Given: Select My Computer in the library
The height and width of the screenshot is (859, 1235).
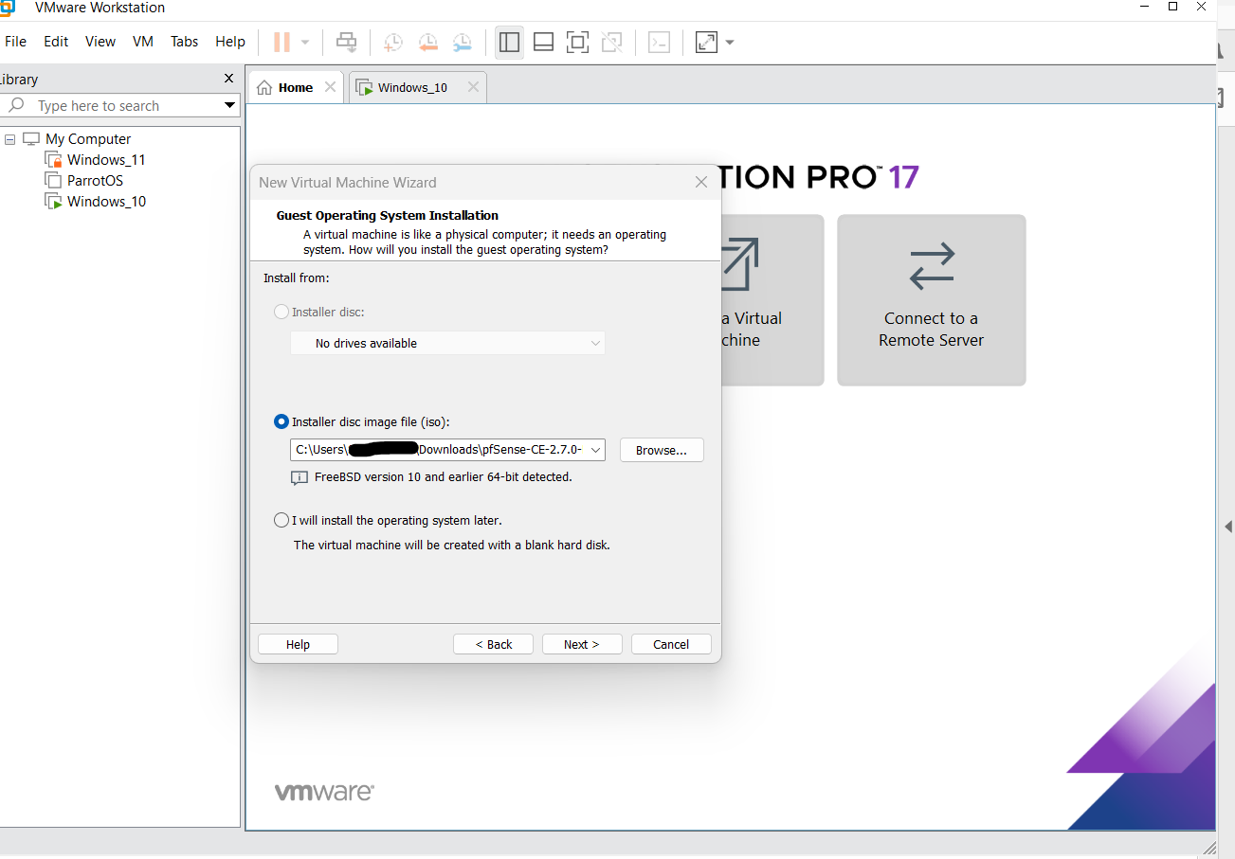Looking at the screenshot, I should pyautogui.click(x=87, y=139).
